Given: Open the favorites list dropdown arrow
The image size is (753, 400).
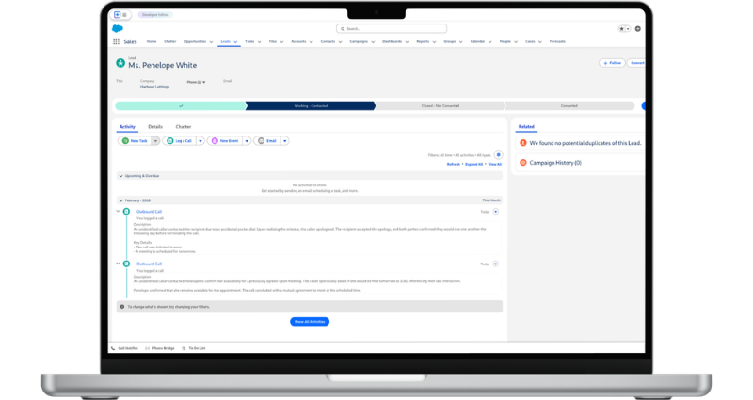Looking at the screenshot, I should (x=628, y=29).
